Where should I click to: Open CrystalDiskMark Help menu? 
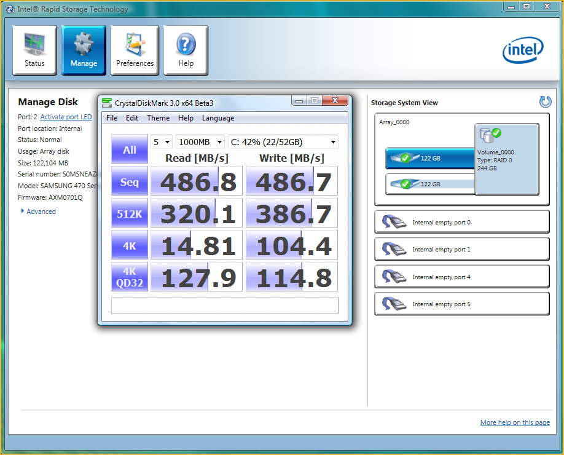pyautogui.click(x=186, y=118)
